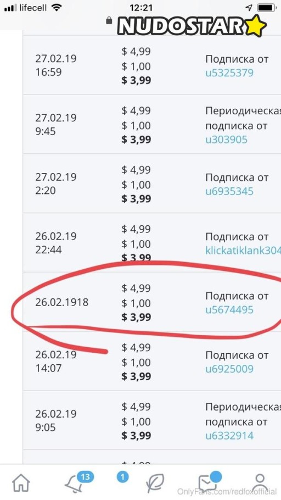Open the profile person icon

pyautogui.click(x=260, y=484)
